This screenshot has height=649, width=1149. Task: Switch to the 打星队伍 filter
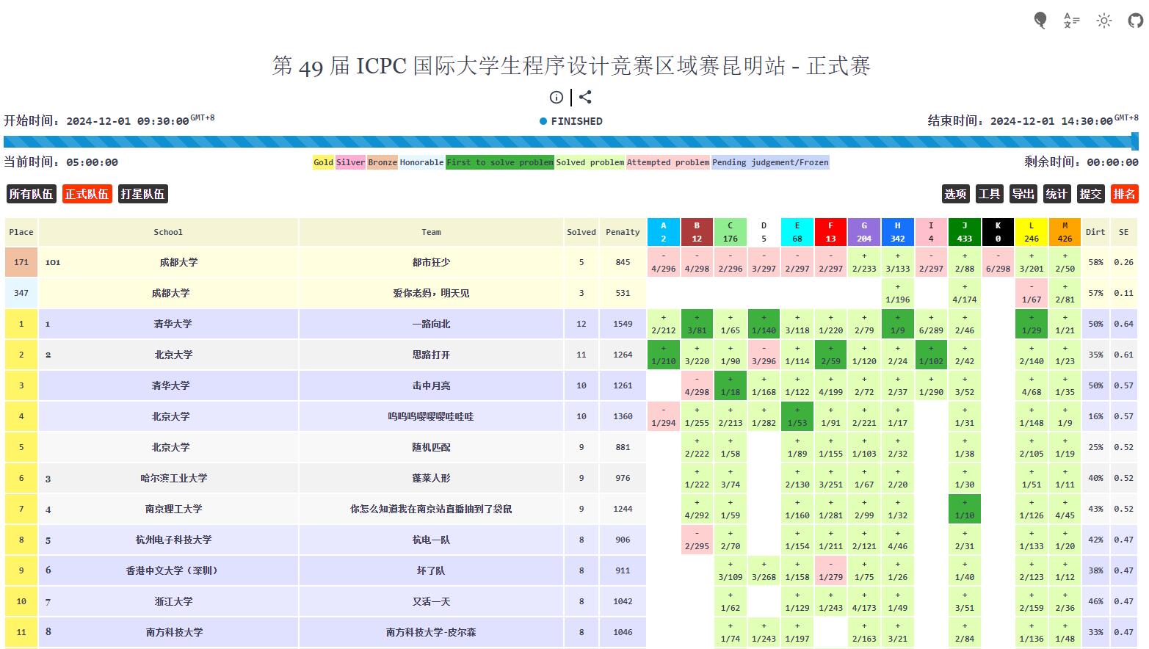tap(142, 194)
